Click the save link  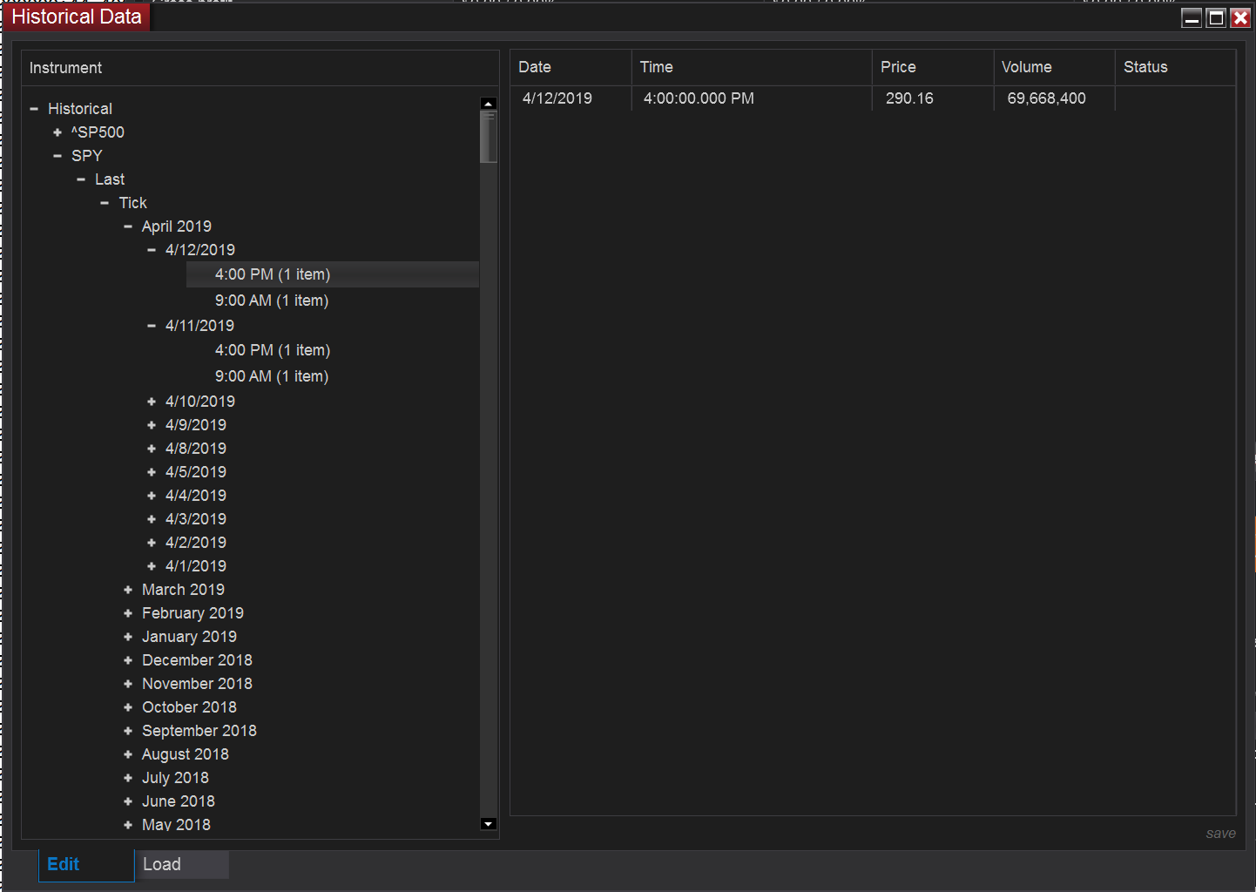tap(1220, 834)
